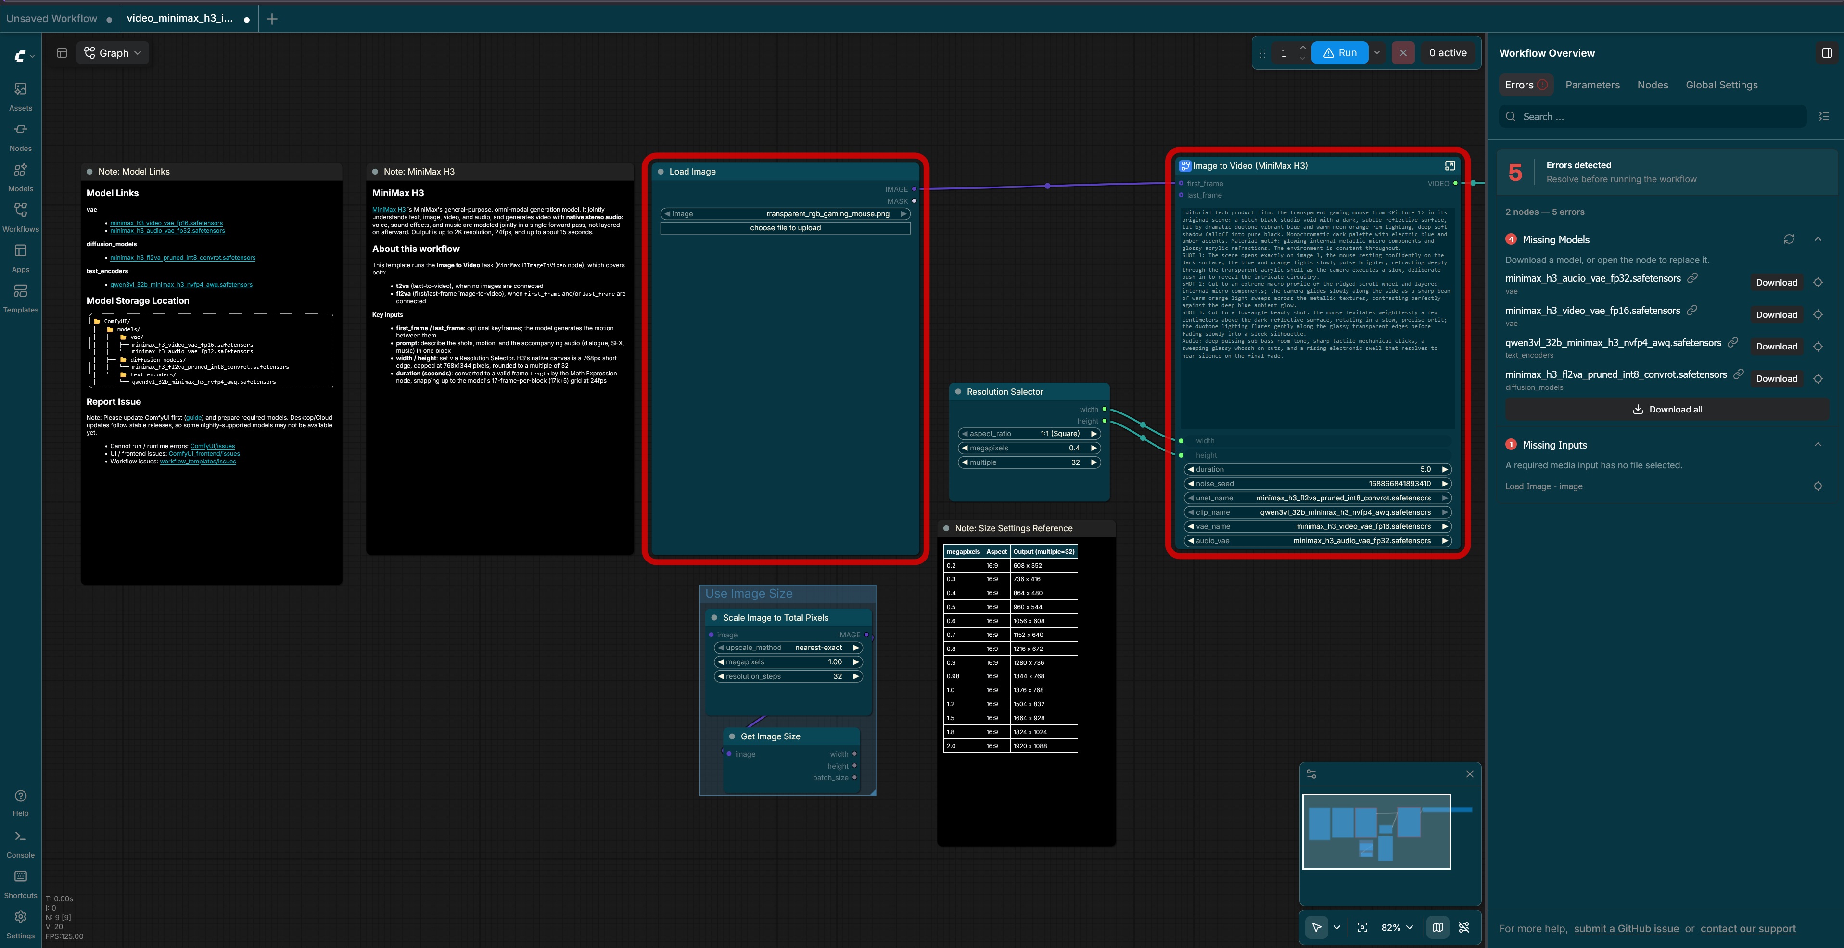
Task: Switch to the Nodes tab
Action: coord(1652,85)
